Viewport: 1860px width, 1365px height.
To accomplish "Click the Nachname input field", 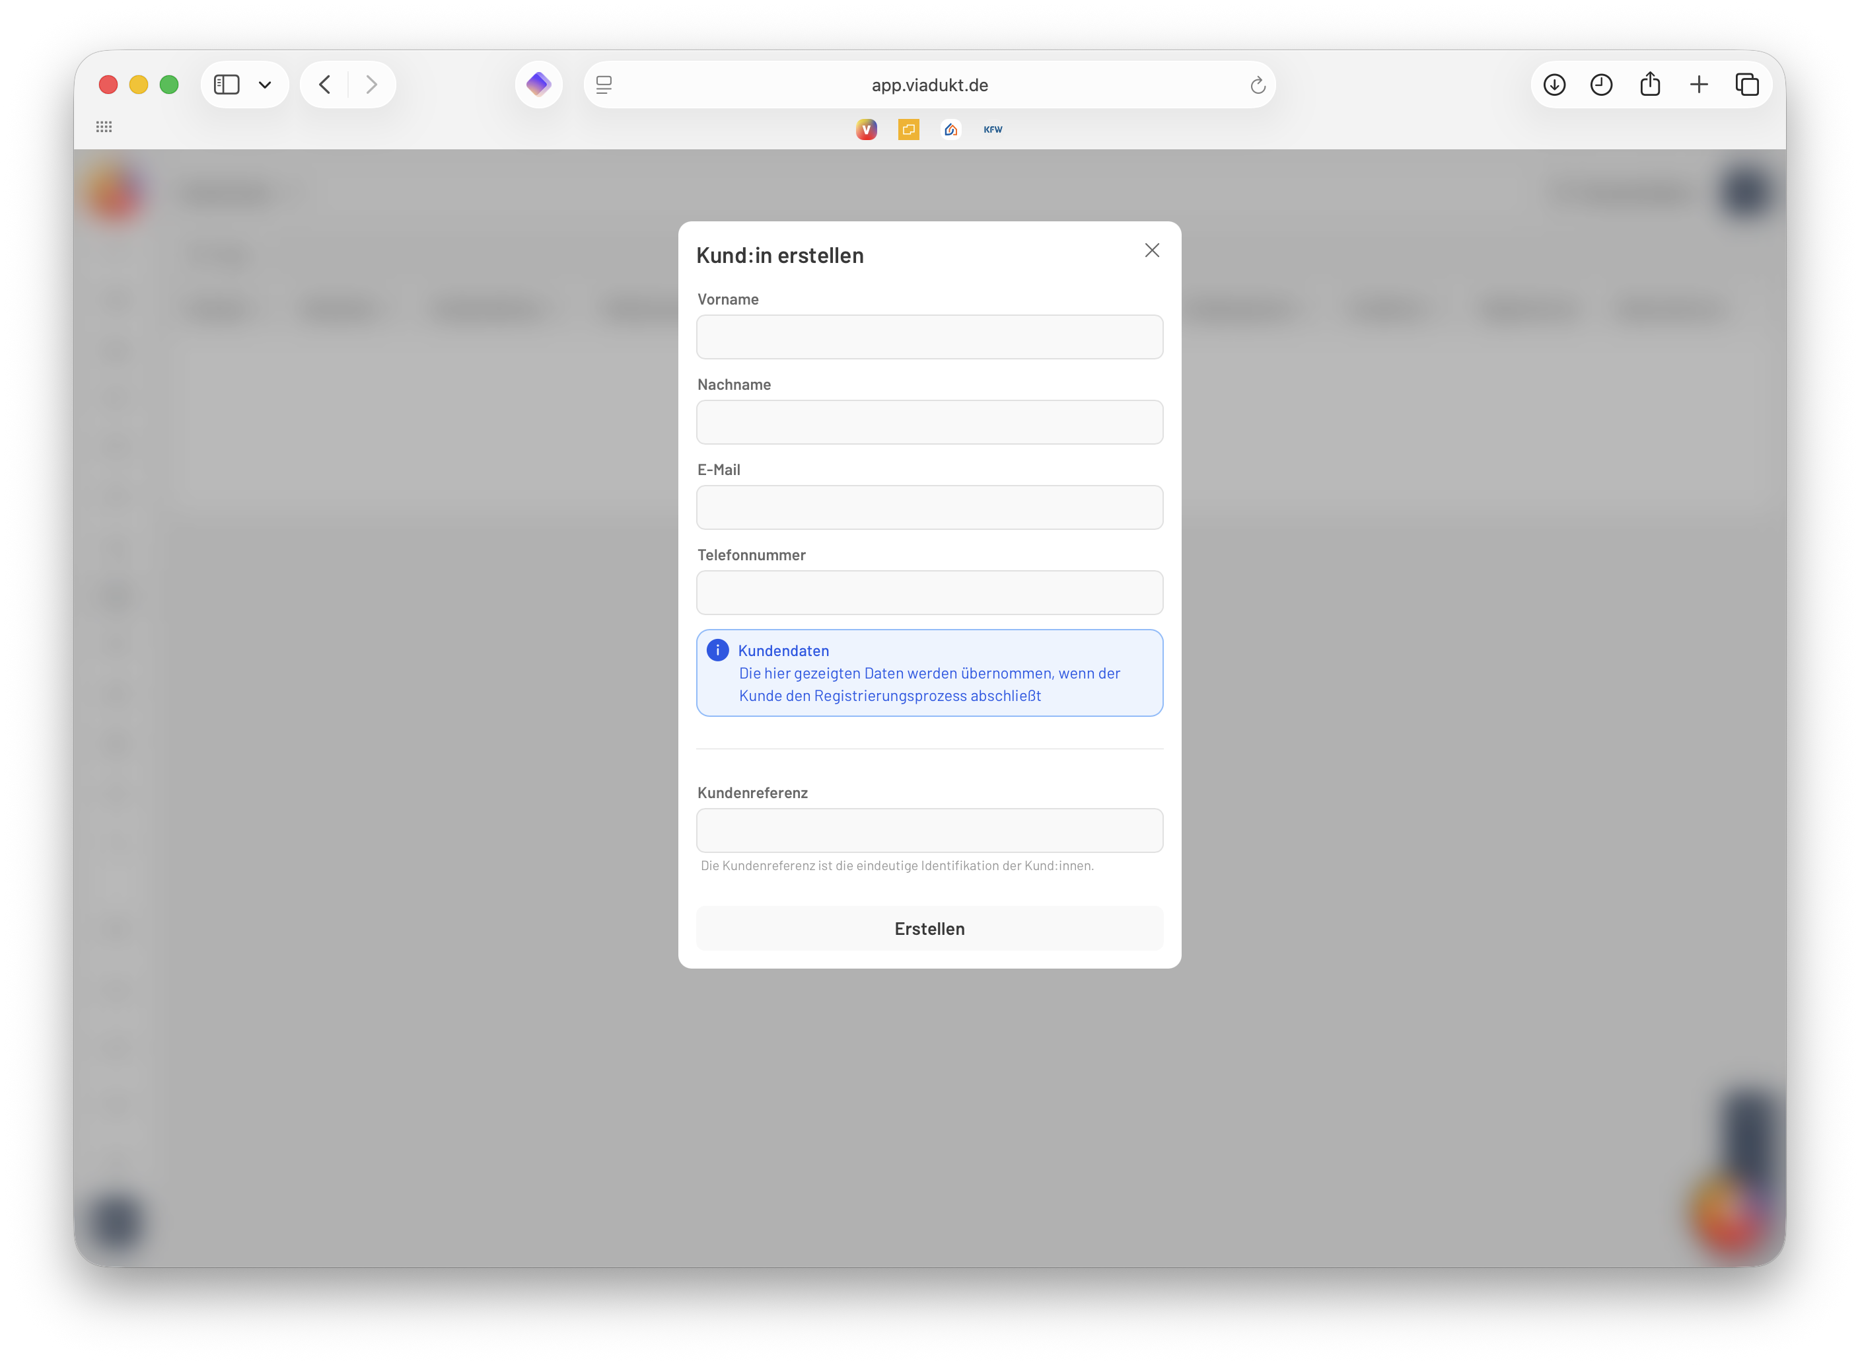I will [929, 422].
